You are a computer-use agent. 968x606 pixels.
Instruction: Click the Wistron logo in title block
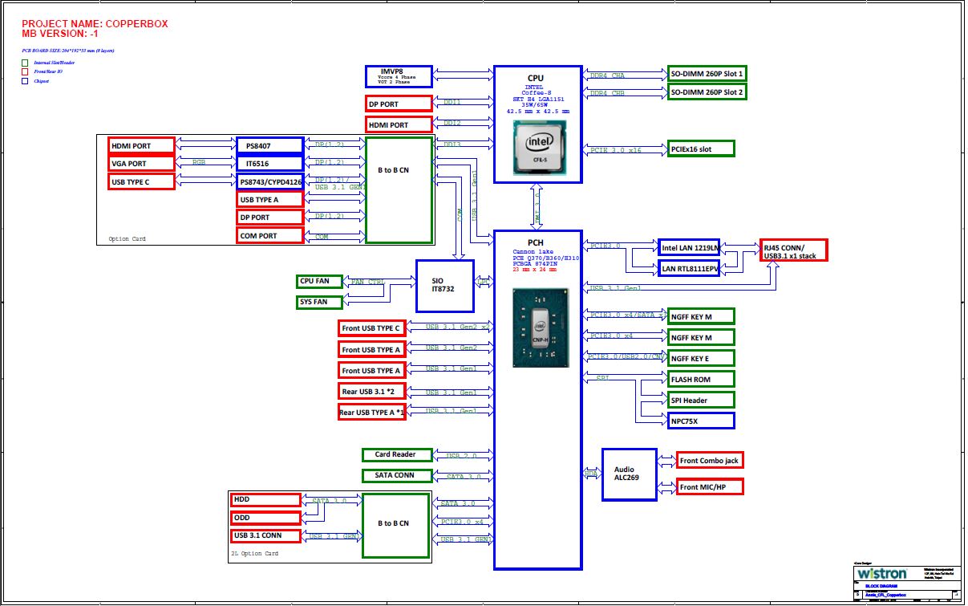(x=881, y=574)
